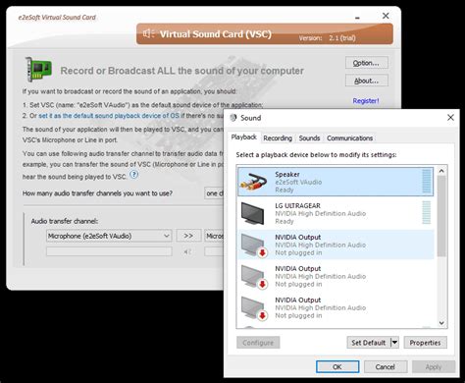
Task: Click OK in the Sound dialog
Action: point(337,366)
